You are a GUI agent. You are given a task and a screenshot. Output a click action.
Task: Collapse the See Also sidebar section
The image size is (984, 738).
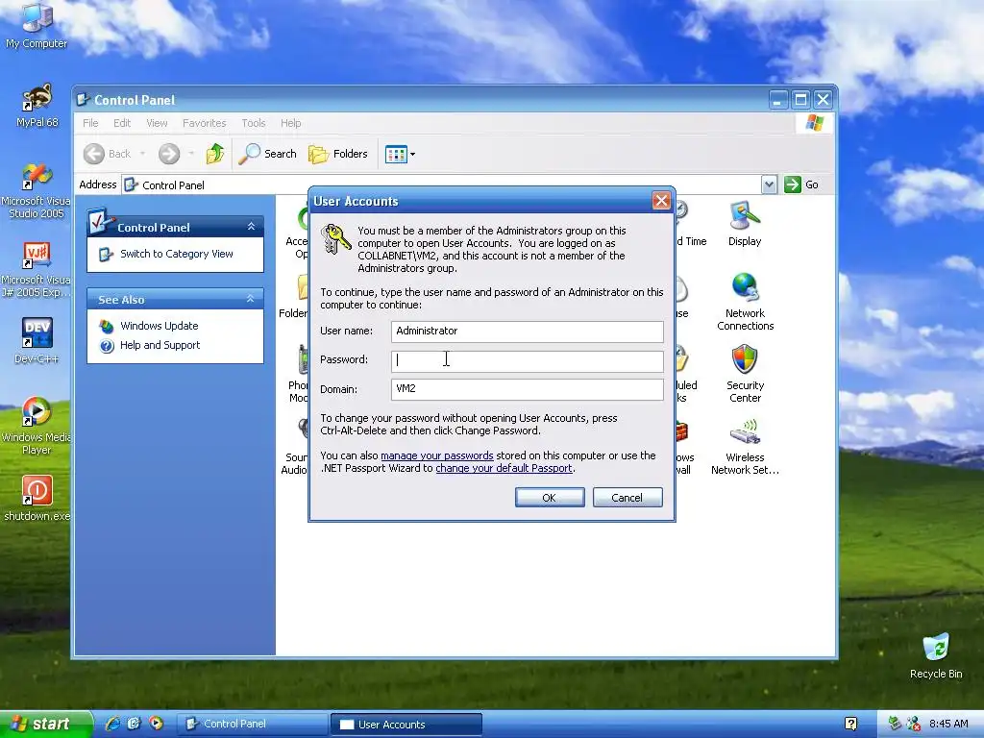[x=251, y=299]
